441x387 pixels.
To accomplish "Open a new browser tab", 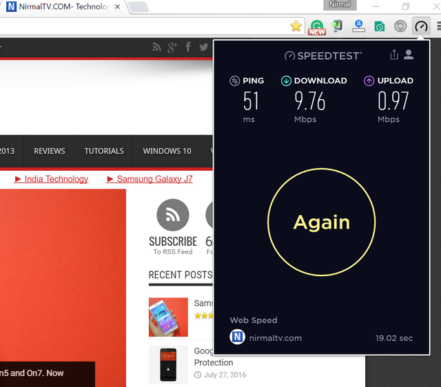I will point(139,7).
